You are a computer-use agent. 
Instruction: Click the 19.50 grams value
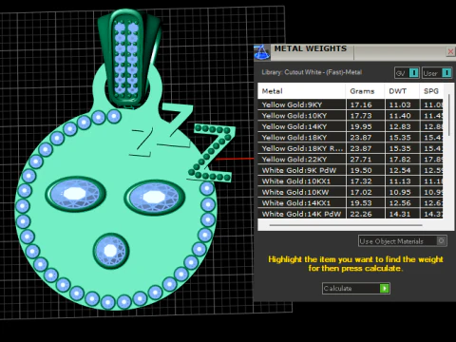[361, 170]
